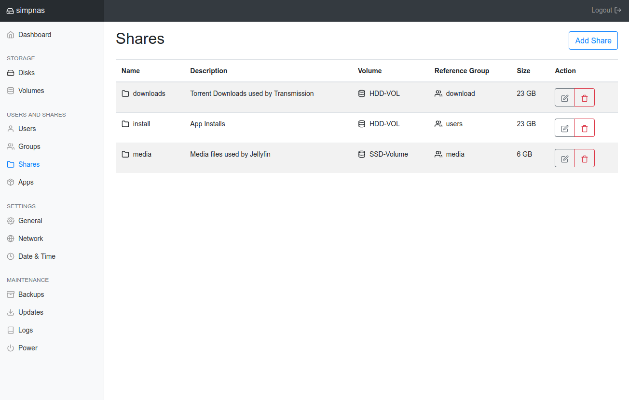Open the Dashboard page from sidebar
Viewport: 629px width, 400px height.
pos(34,35)
